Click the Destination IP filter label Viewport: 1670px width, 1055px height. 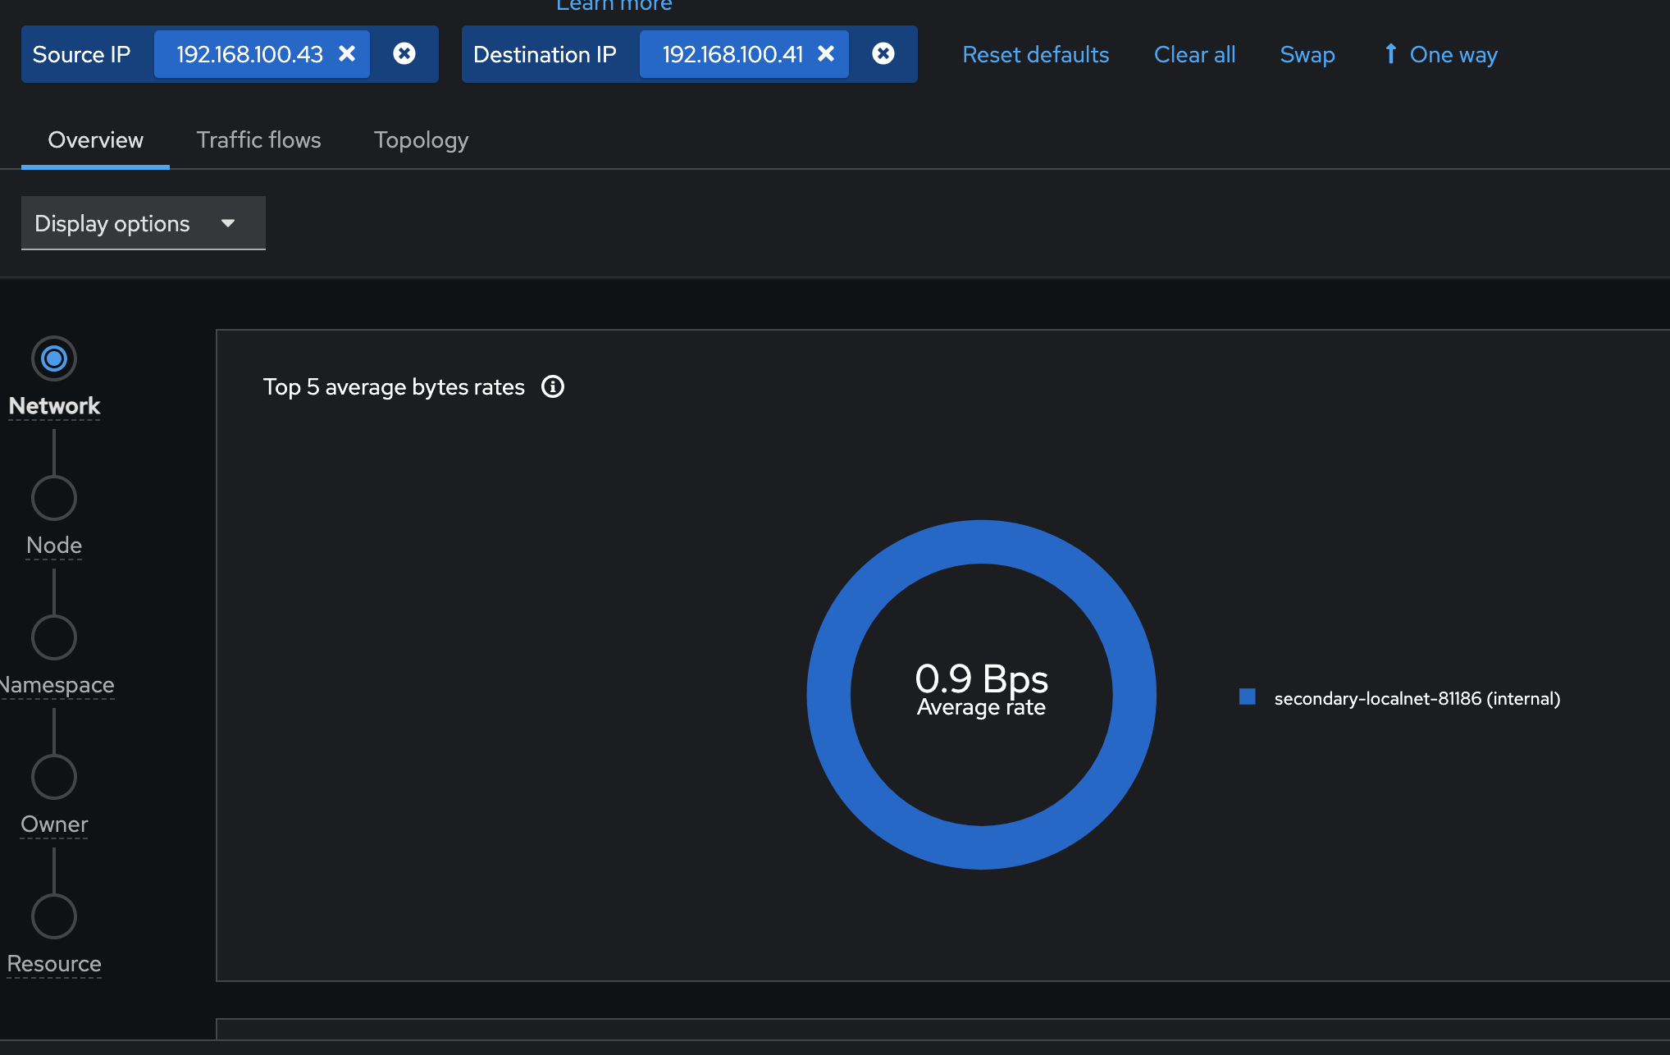point(545,54)
